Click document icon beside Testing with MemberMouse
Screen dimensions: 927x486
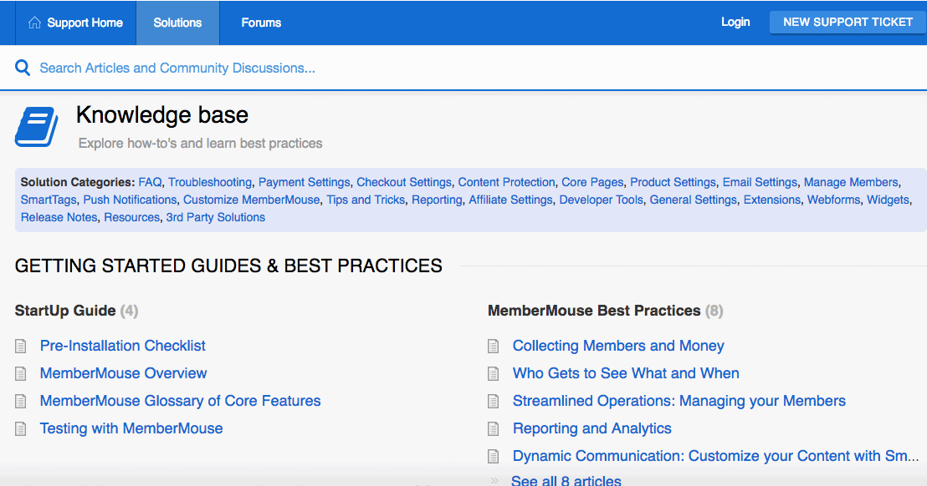(21, 428)
